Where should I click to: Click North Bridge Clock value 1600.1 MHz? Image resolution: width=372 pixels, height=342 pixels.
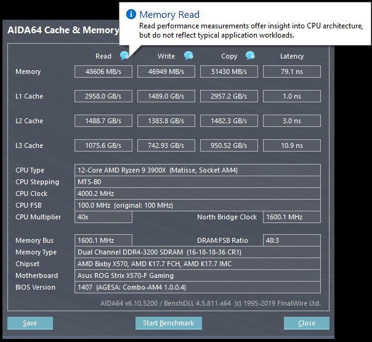click(292, 217)
